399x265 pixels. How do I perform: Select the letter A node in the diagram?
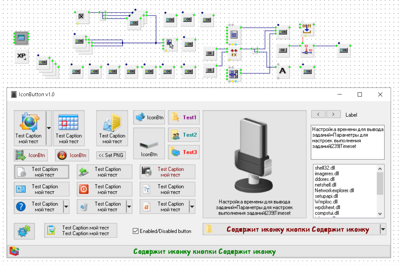(x=283, y=71)
